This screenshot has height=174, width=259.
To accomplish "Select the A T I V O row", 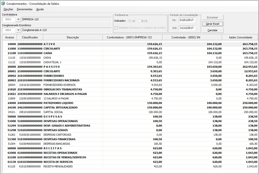I will pos(130,44).
